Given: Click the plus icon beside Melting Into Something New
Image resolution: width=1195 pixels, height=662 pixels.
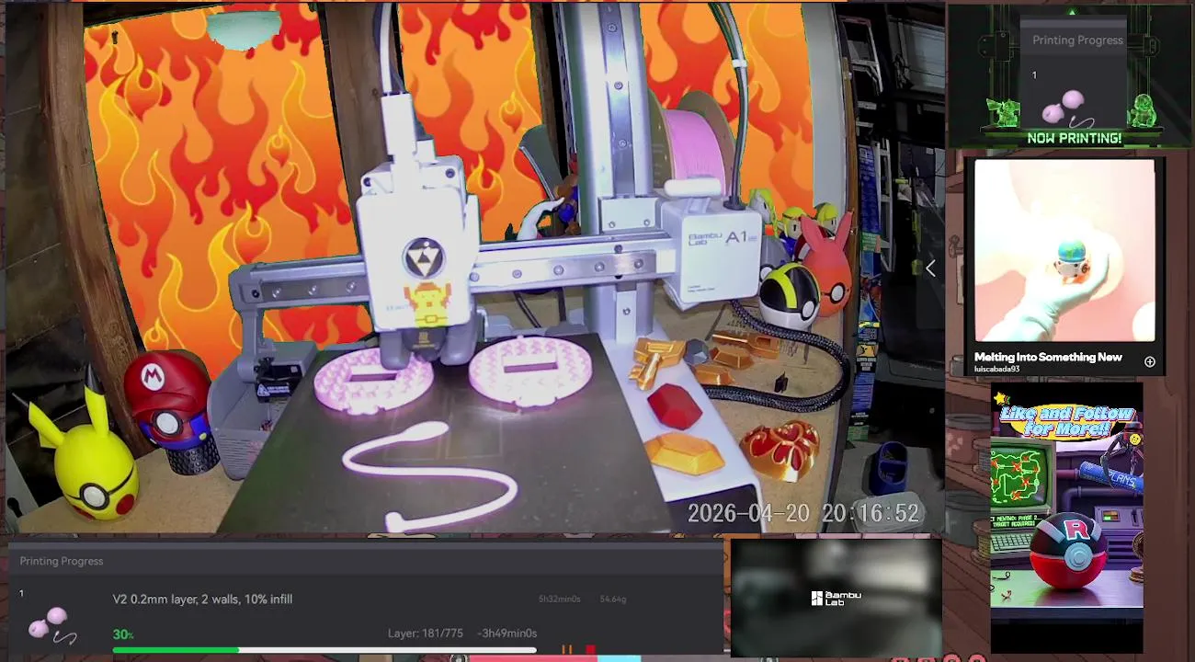Looking at the screenshot, I should [1149, 362].
